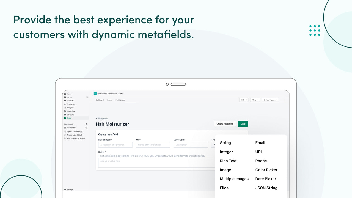Viewport: 352px width, 198px height.
Task: Click the Create metafield button
Action: tap(225, 123)
